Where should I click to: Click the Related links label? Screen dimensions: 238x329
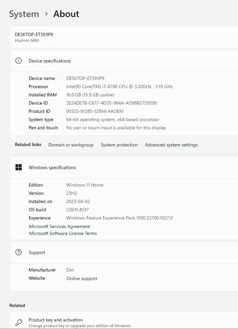(28, 144)
